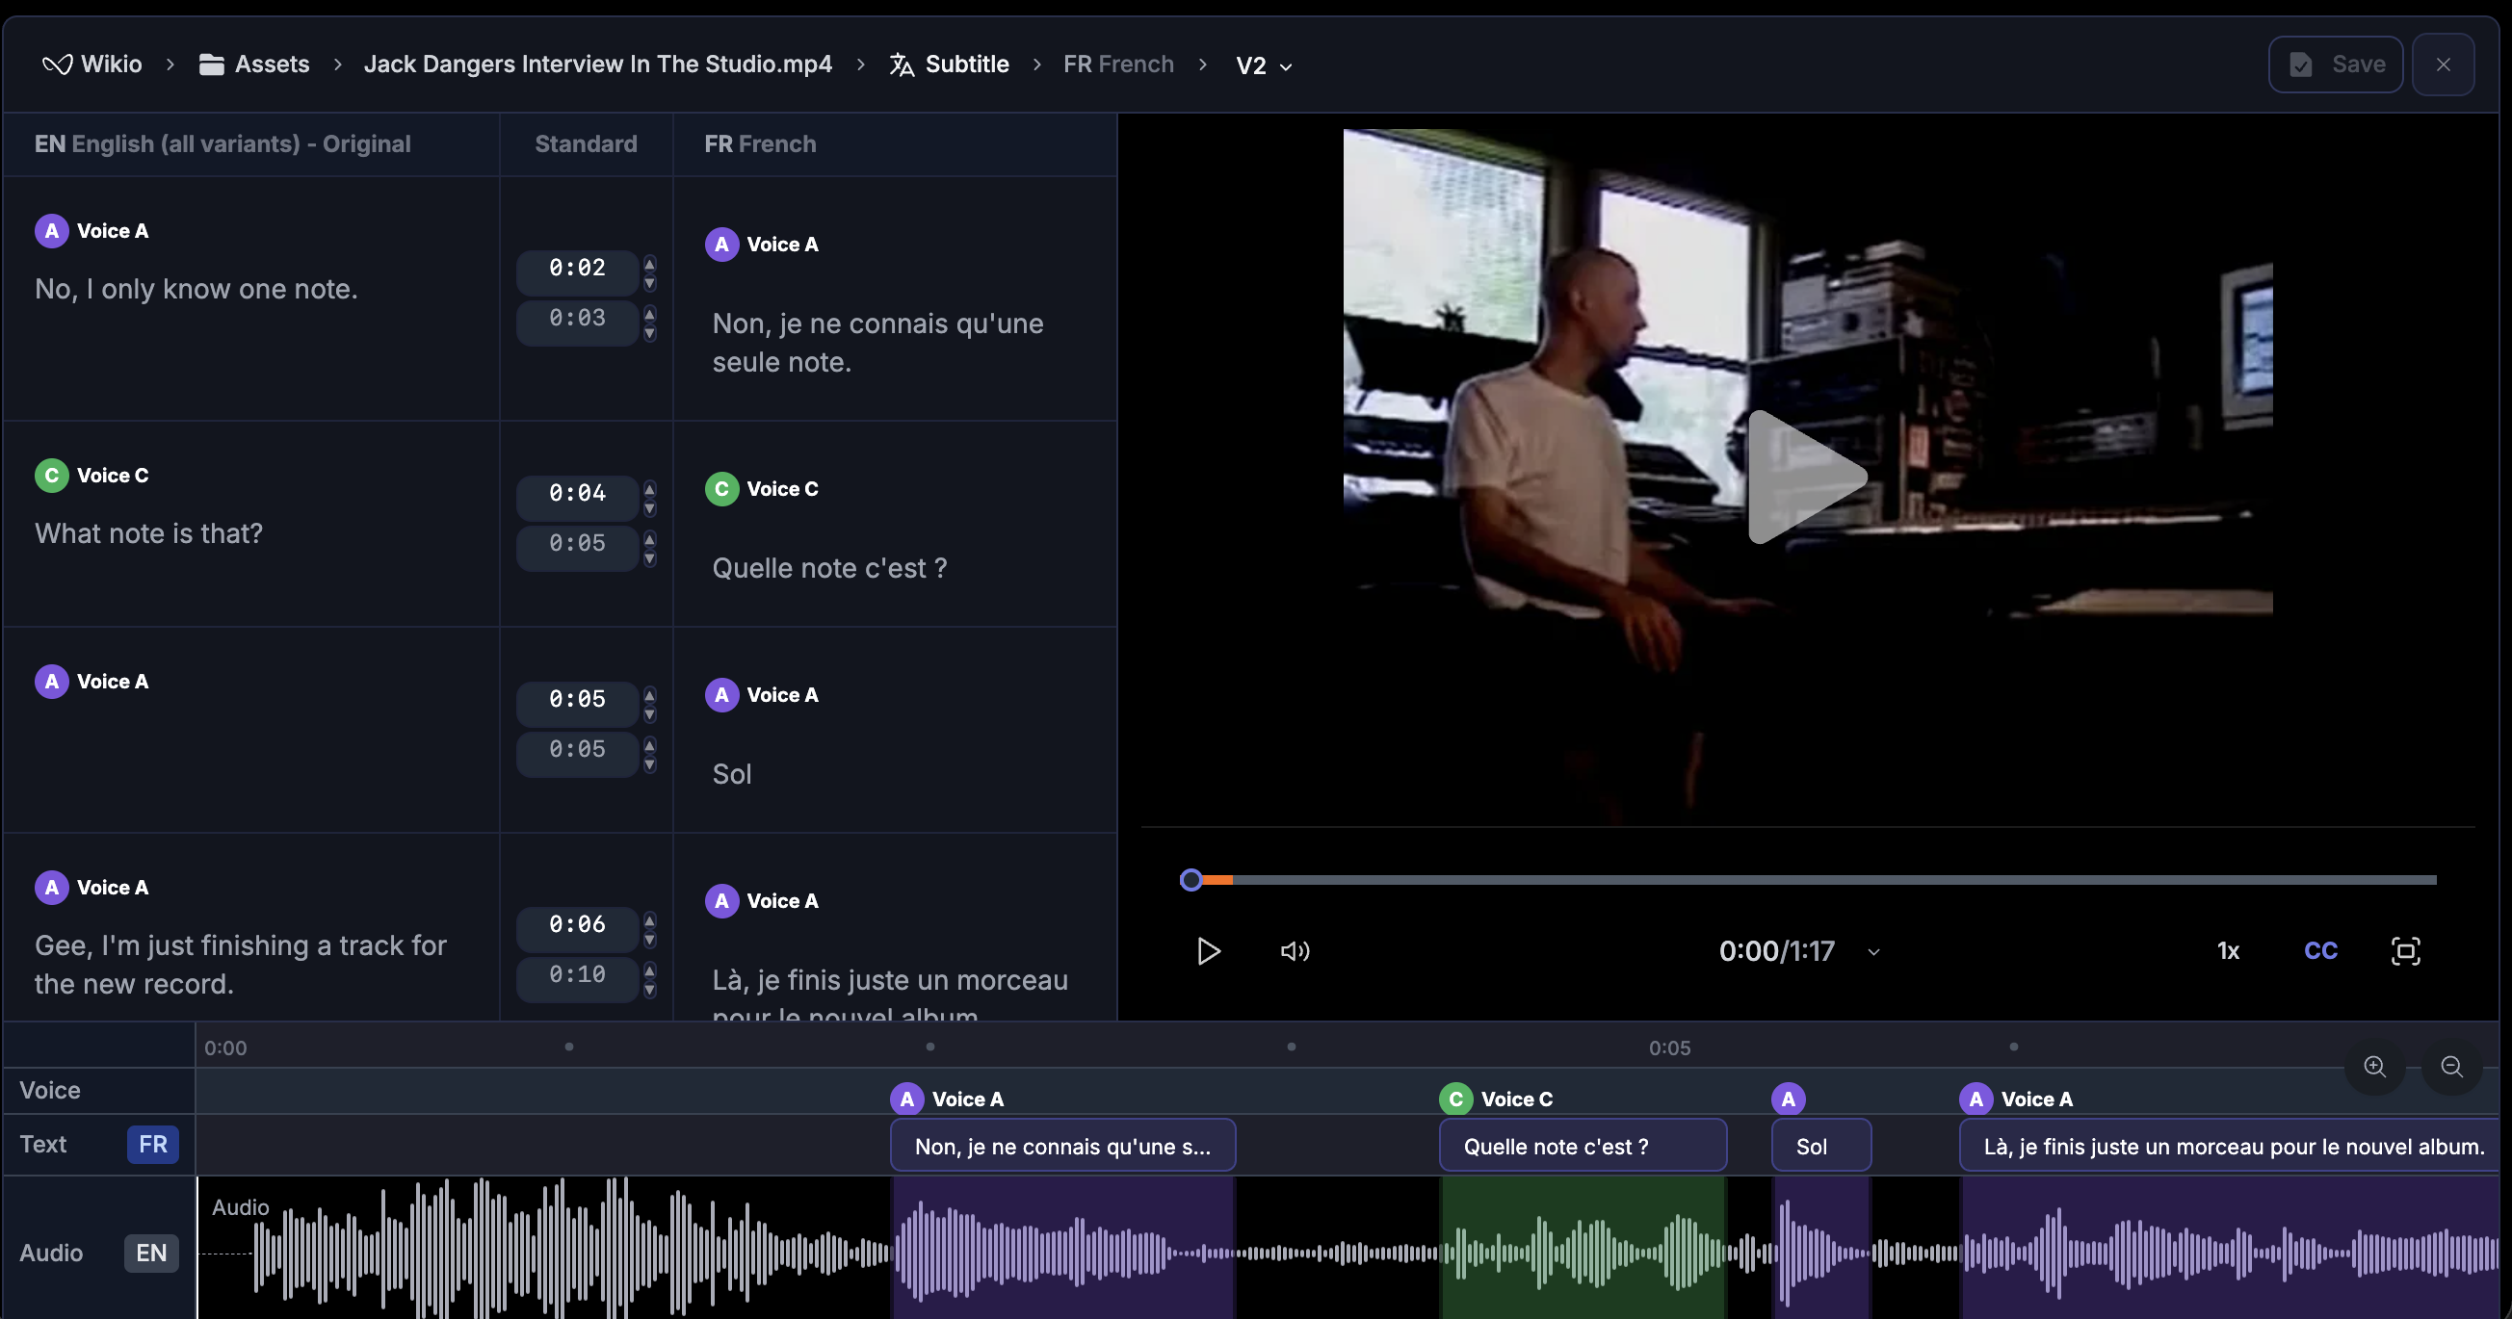Click the Subtitle translate icon breadcrumb
2512x1319 pixels.
(901, 65)
